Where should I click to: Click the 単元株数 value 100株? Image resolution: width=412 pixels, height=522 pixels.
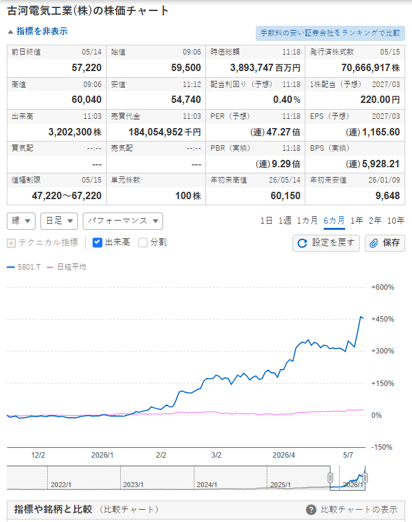(188, 196)
